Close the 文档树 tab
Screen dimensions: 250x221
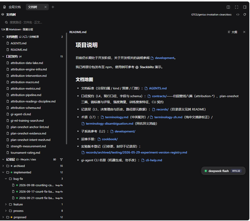(45, 7)
